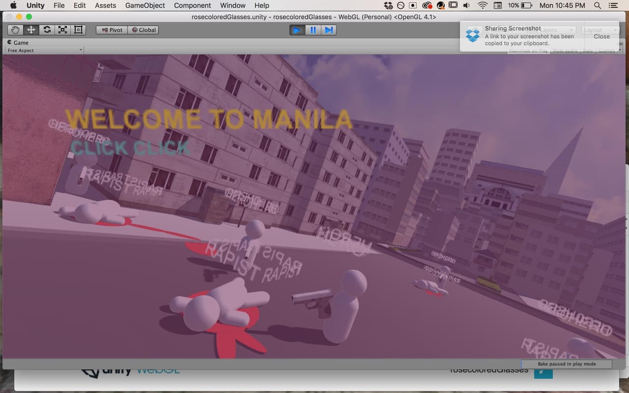Step forward one frame
The height and width of the screenshot is (393, 629).
coord(329,30)
